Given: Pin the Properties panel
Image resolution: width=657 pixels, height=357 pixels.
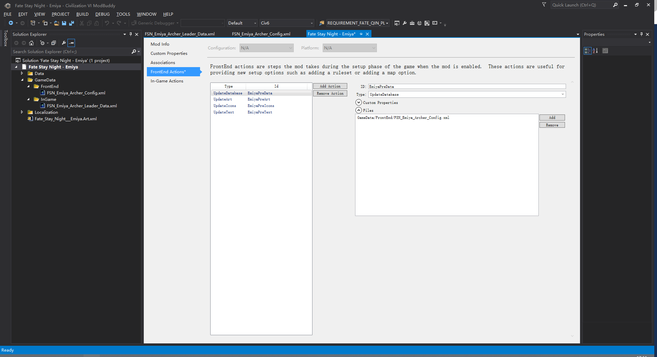Looking at the screenshot, I should [641, 34].
